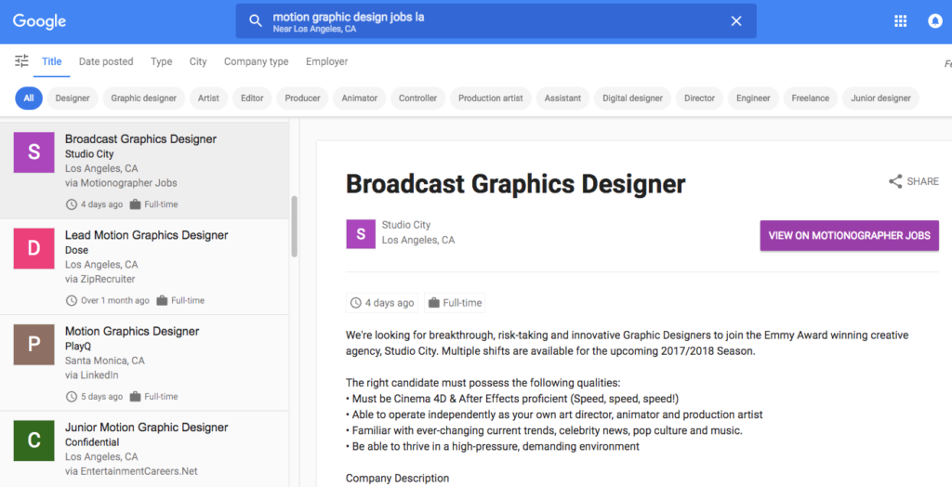Click via EntertainmentCareers.Net text
952x487 pixels.
131,470
